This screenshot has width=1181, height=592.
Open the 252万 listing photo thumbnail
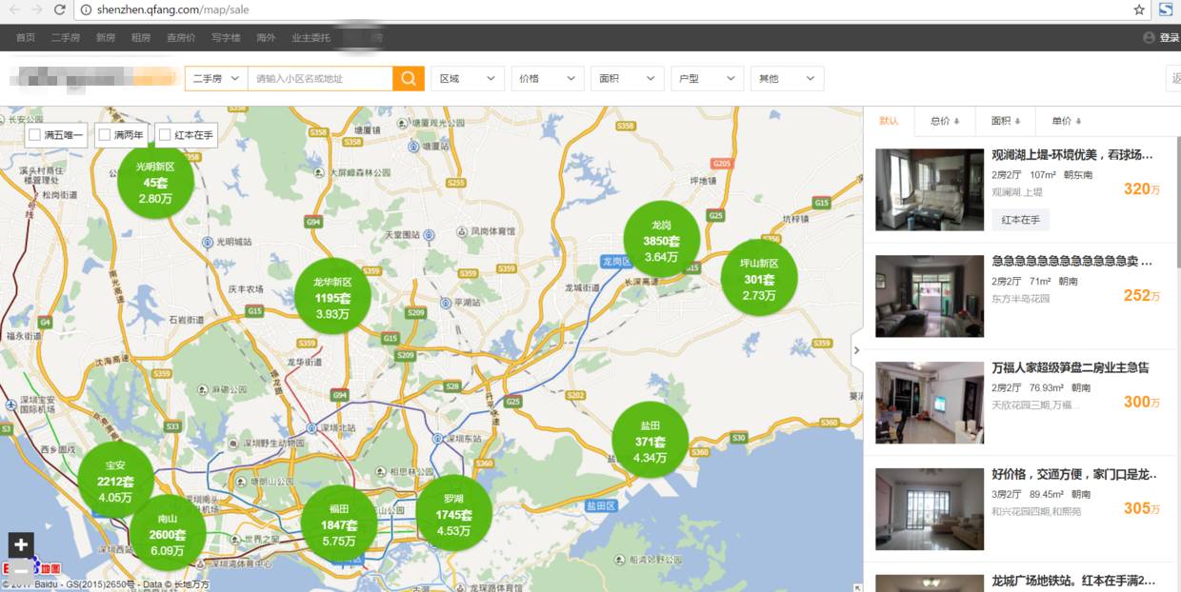click(x=930, y=296)
